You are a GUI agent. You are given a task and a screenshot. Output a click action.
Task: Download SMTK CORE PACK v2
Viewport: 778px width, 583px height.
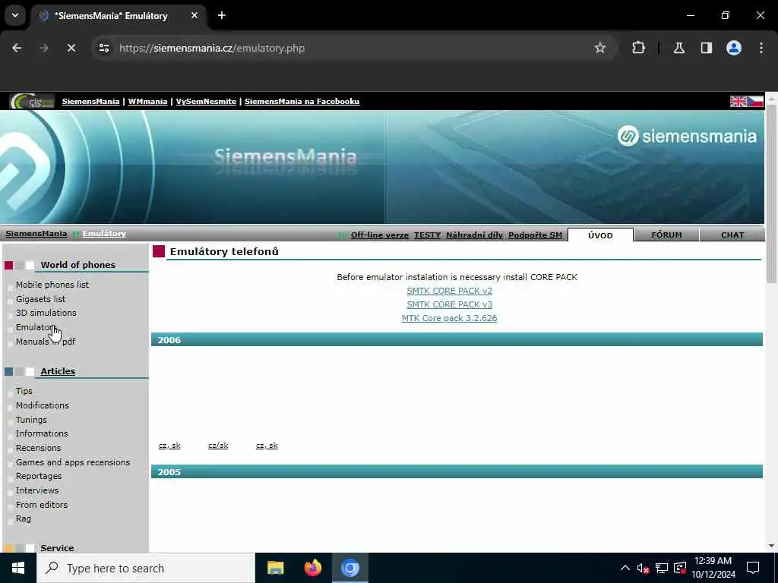coord(450,291)
